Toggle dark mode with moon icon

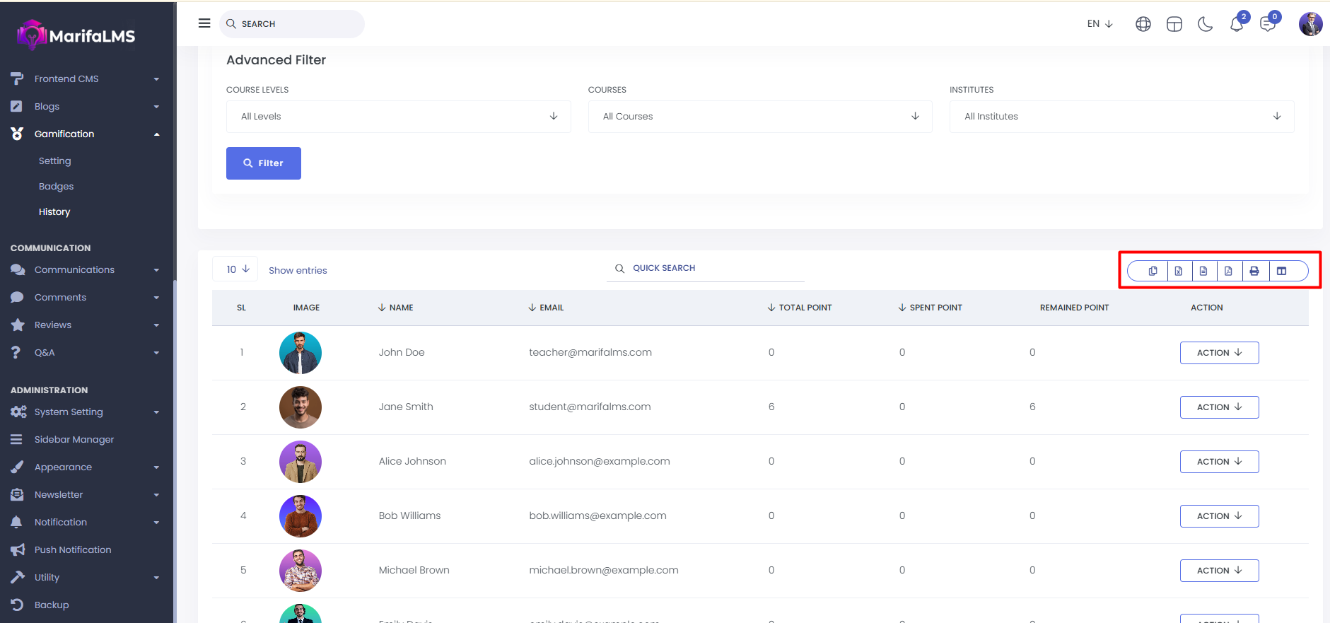pos(1205,24)
